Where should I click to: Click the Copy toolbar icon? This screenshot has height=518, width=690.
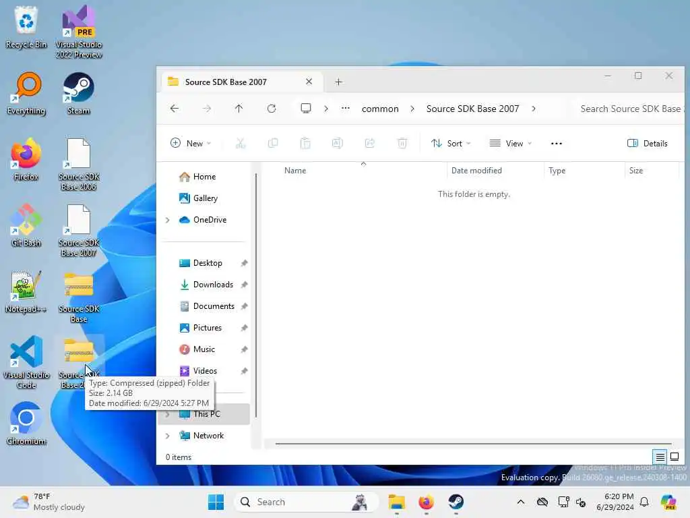point(273,143)
